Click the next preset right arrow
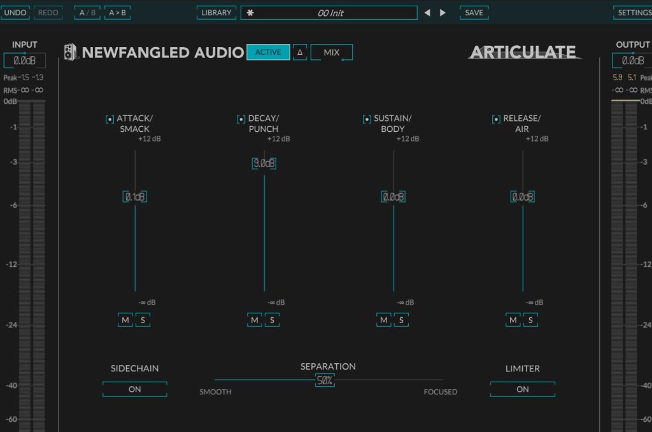Screen dimensions: 652x432 pyautogui.click(x=443, y=13)
